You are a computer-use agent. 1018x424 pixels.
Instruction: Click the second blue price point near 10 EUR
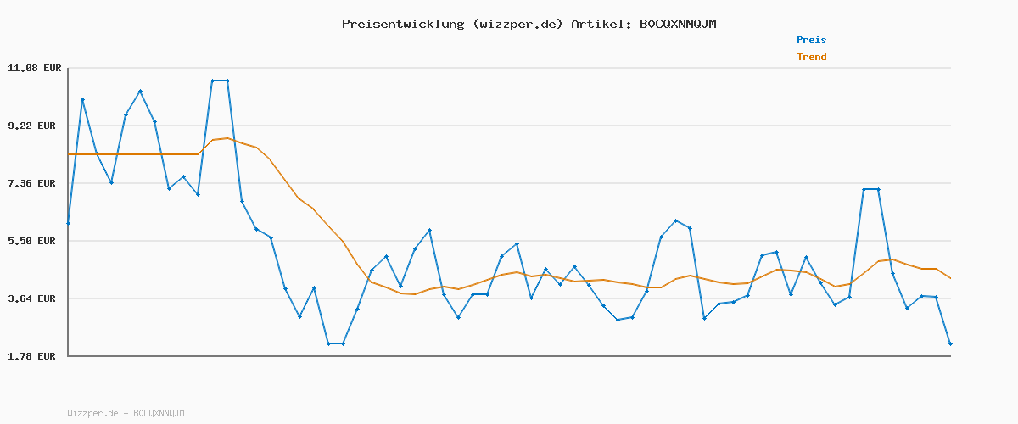click(82, 100)
